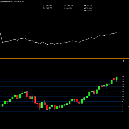
Task: Click the latest green candle at chart's right end
Action: (117, 78)
